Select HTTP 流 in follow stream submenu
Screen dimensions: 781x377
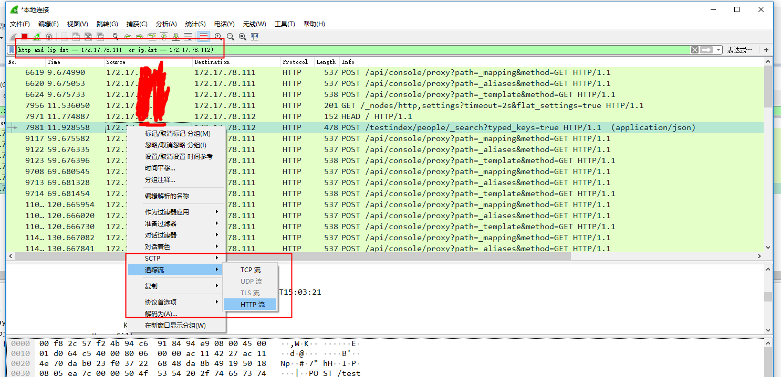pos(250,305)
